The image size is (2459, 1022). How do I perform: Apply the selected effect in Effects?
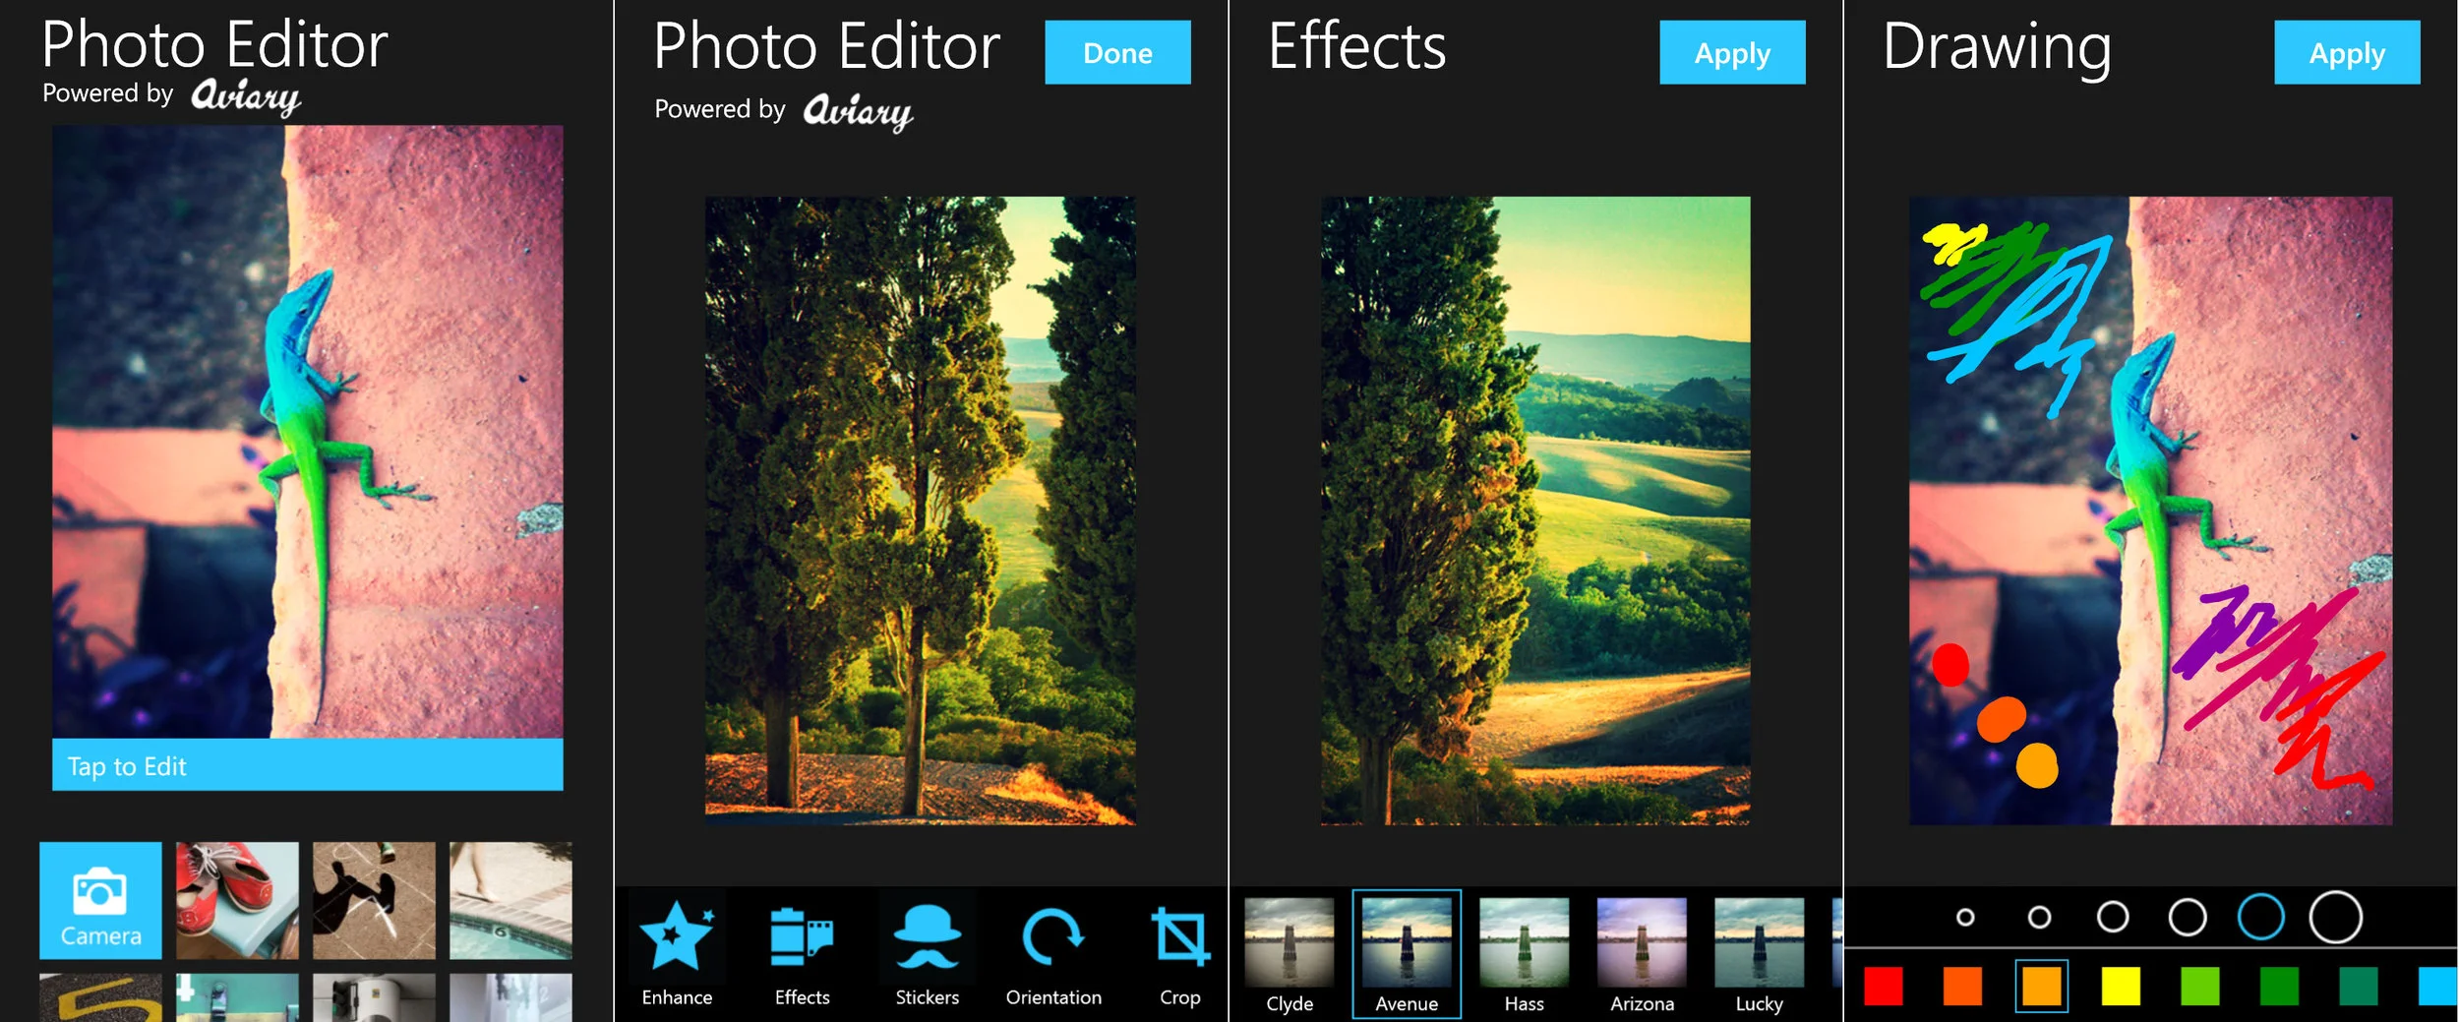click(1732, 52)
